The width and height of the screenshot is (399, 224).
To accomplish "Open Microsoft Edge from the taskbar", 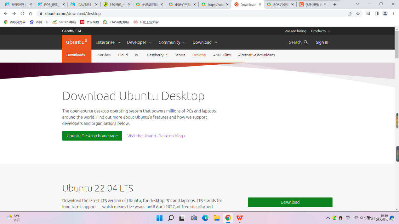I will 205,218.
